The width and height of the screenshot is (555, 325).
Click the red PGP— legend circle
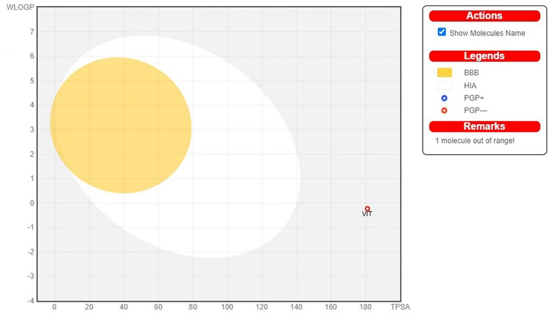(x=444, y=111)
